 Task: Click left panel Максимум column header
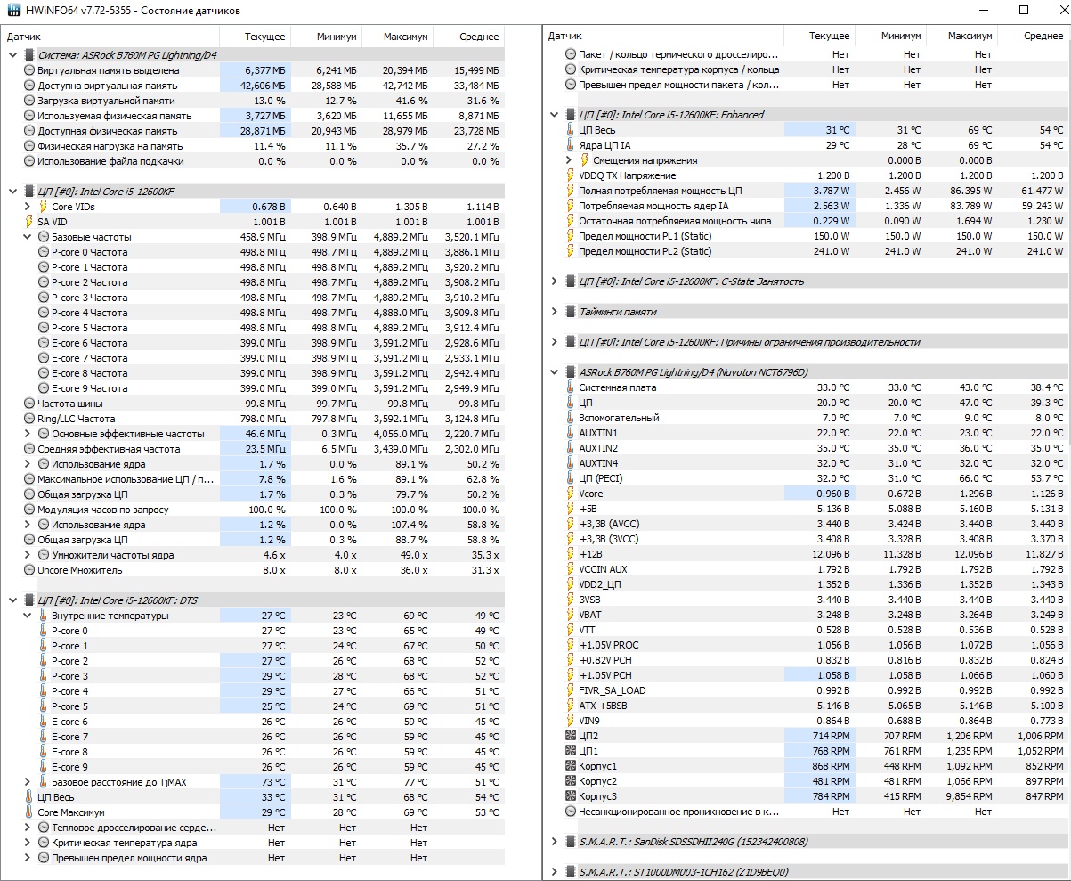pos(397,37)
